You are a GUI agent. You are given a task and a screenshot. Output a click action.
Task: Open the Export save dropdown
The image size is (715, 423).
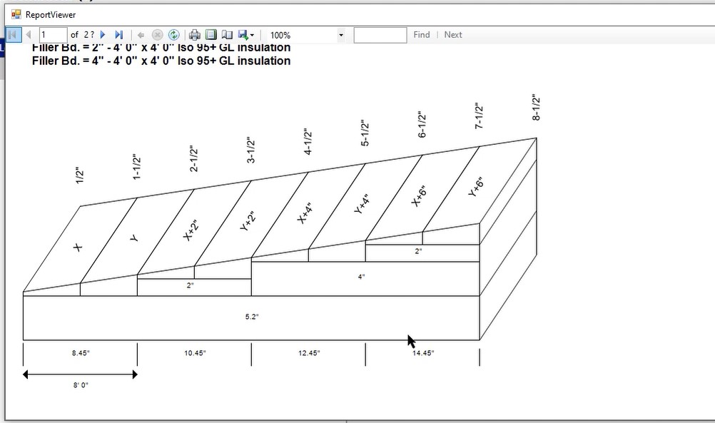247,35
